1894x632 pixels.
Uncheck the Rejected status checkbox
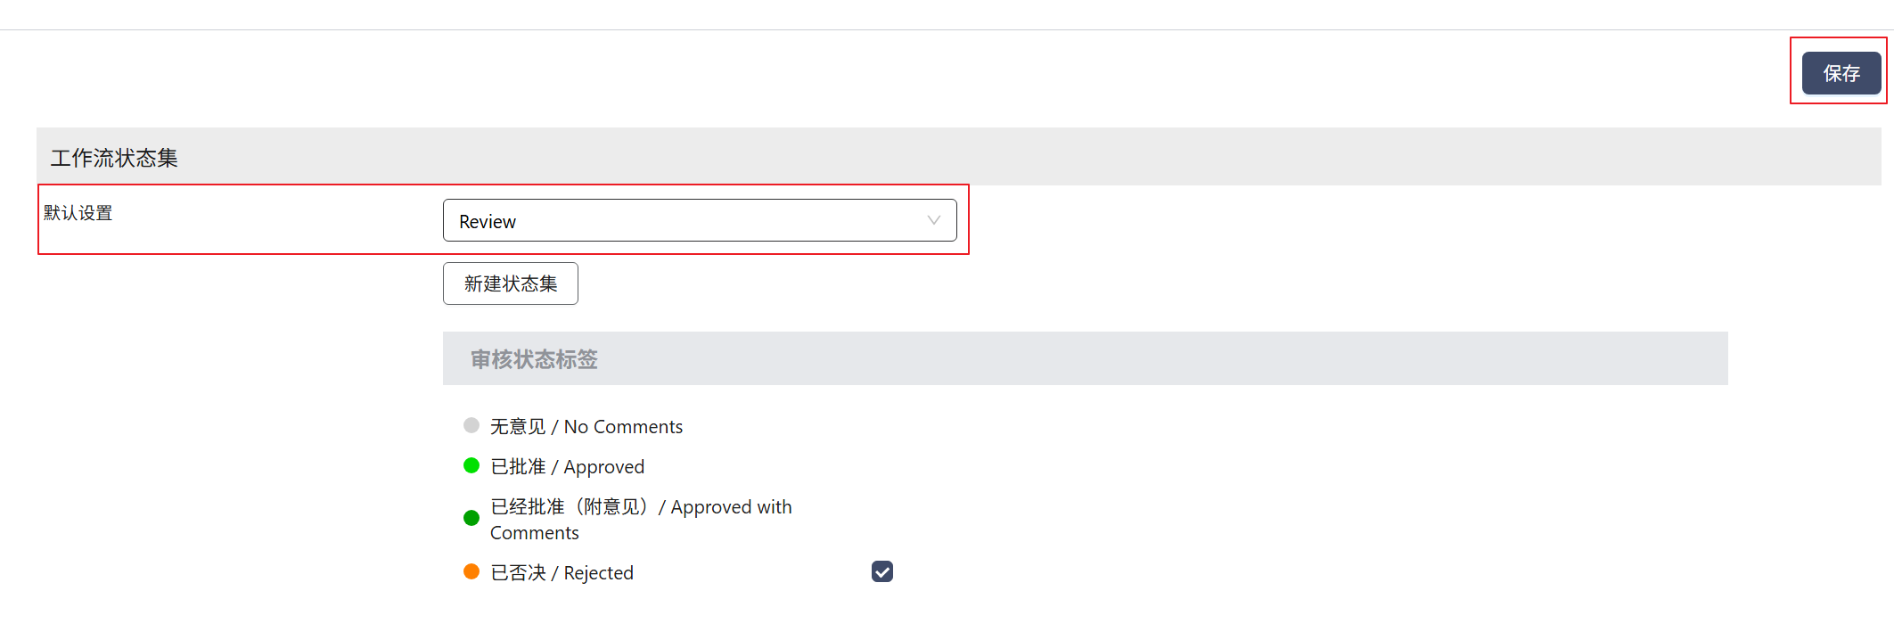[881, 571]
